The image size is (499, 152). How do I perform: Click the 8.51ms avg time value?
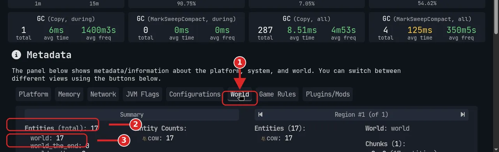point(302,30)
